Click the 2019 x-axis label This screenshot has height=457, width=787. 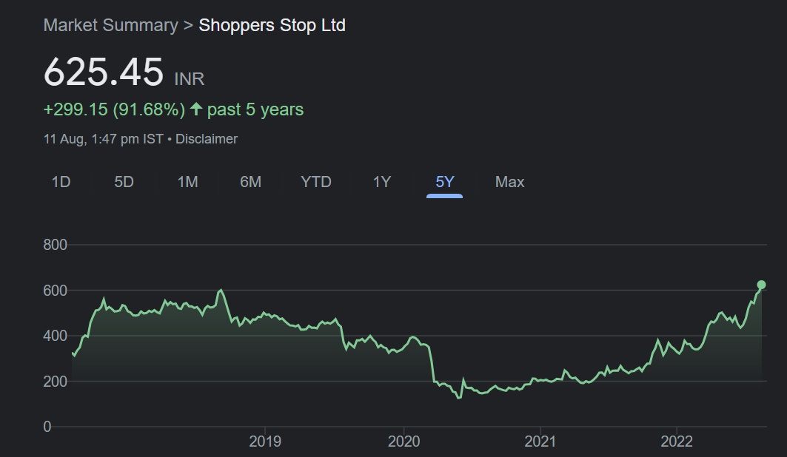pos(265,441)
